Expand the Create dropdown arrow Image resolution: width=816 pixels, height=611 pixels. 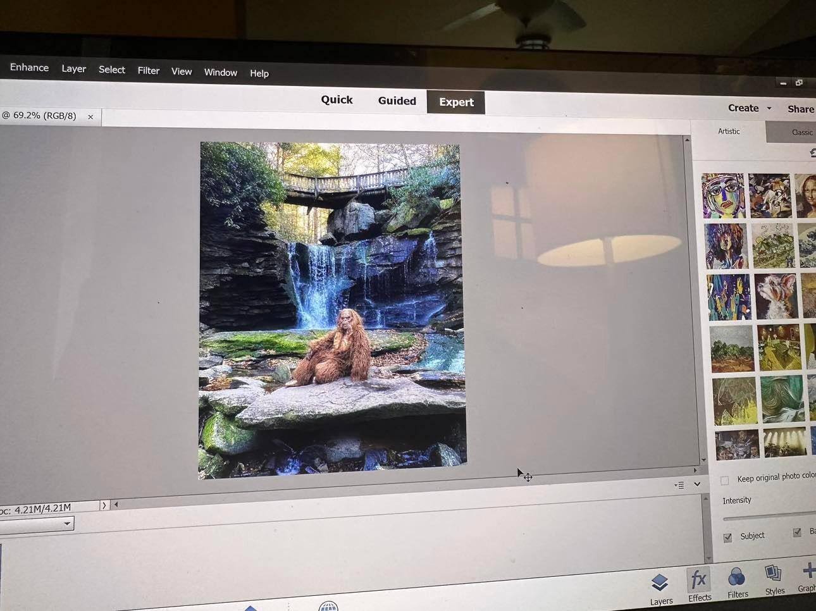[769, 108]
